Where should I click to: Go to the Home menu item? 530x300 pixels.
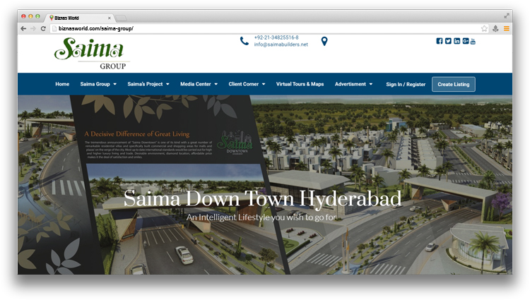coord(62,84)
